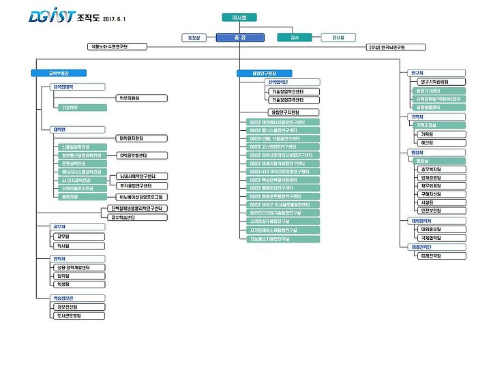Image resolution: width=491 pixels, height=368 pixels.
Task: Click the '교수학습센터' box
Action: (x=138, y=217)
